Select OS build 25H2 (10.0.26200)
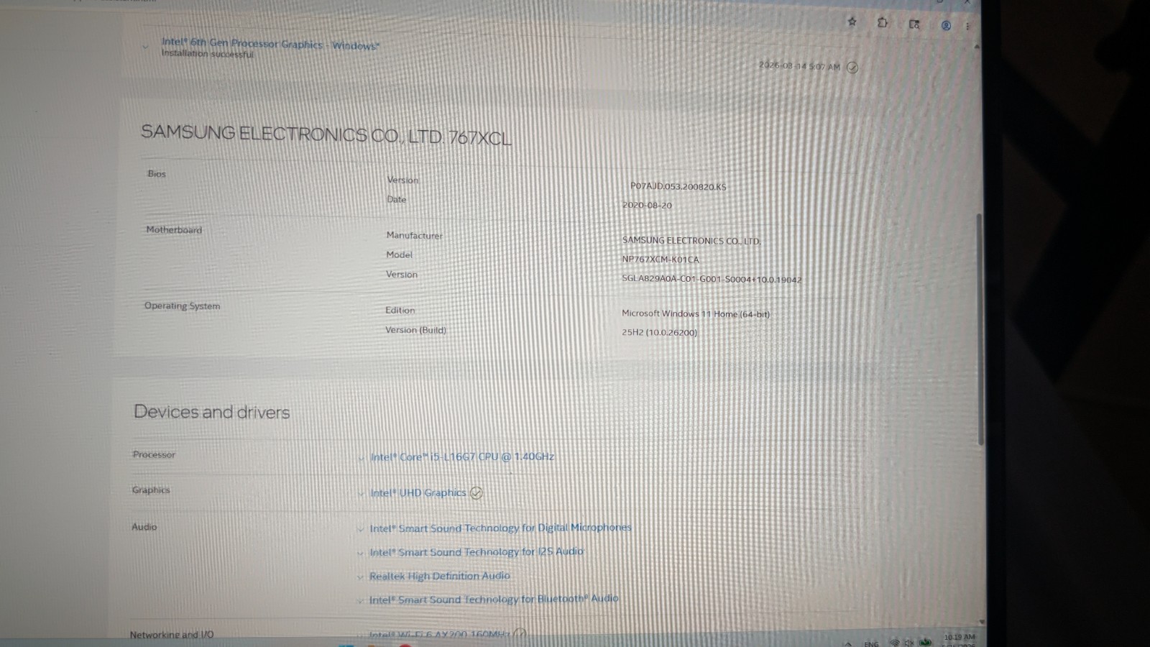This screenshot has width=1150, height=647. (x=659, y=332)
